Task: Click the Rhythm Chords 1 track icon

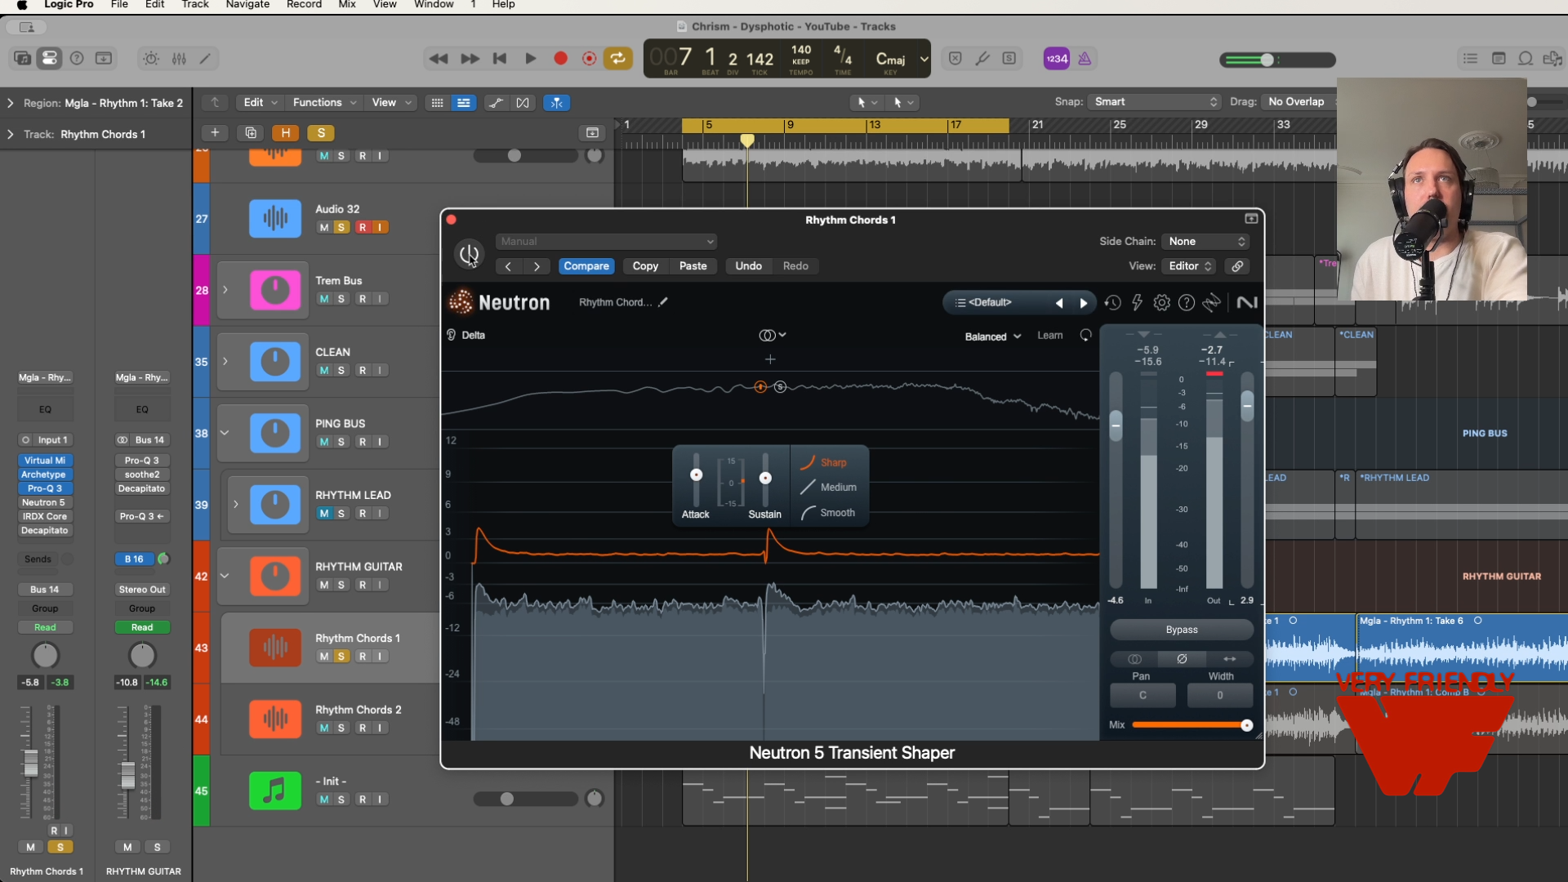Action: 274,648
